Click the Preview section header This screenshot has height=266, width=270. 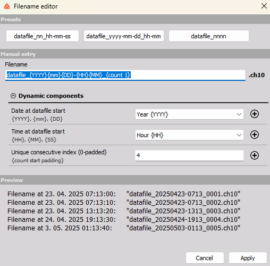point(135,180)
